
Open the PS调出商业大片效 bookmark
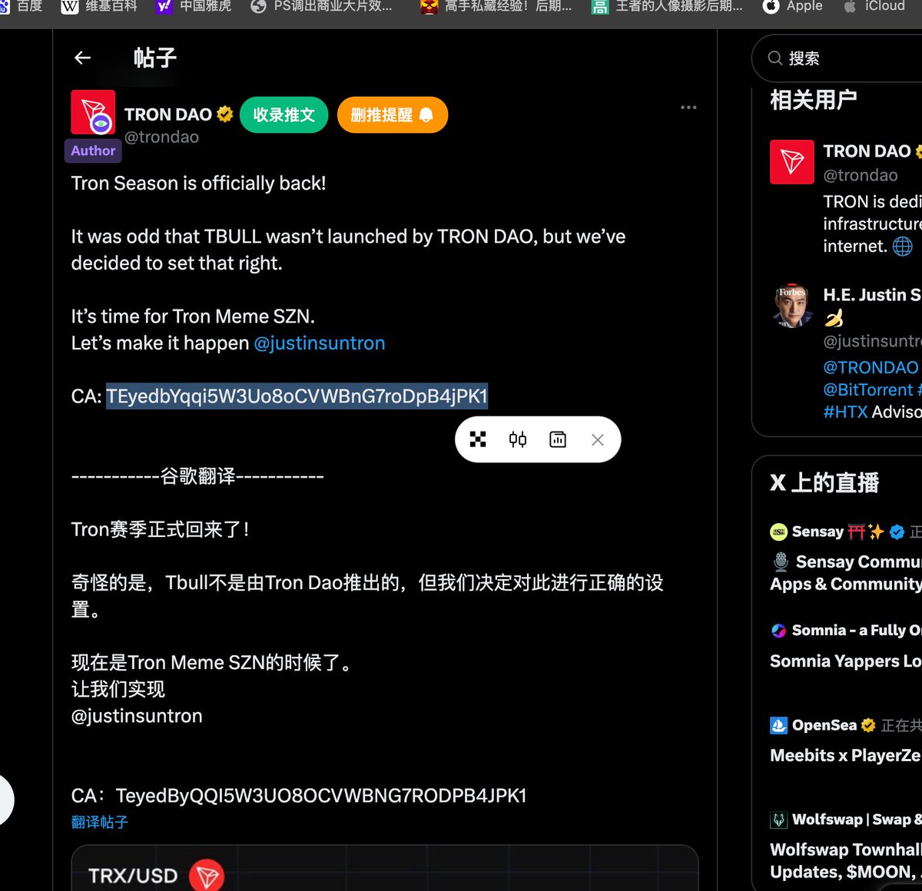[322, 7]
